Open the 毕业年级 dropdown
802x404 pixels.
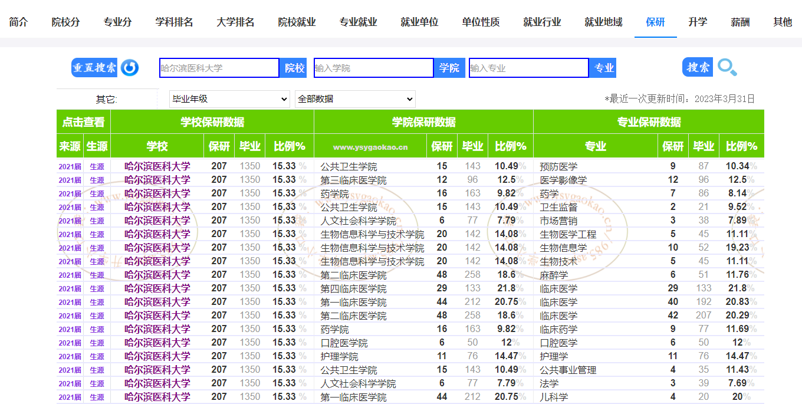tap(229, 99)
